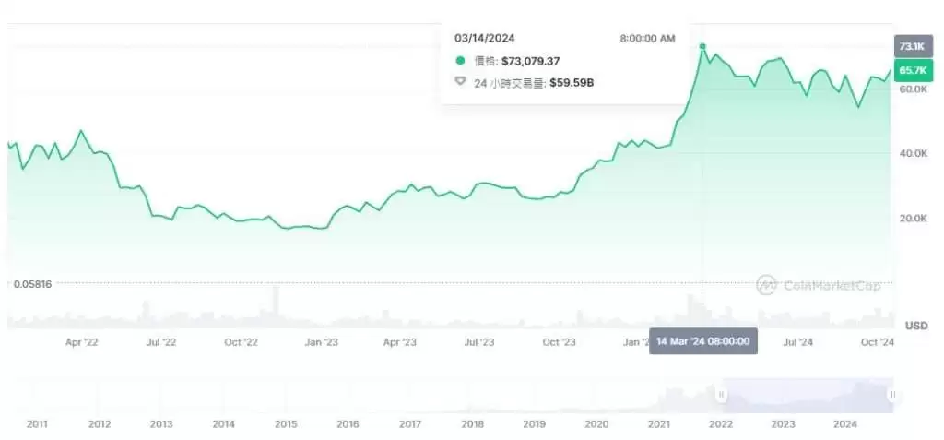This screenshot has width=944, height=440.
Task: Click 2011 on the mini timeline
Action: tap(38, 424)
